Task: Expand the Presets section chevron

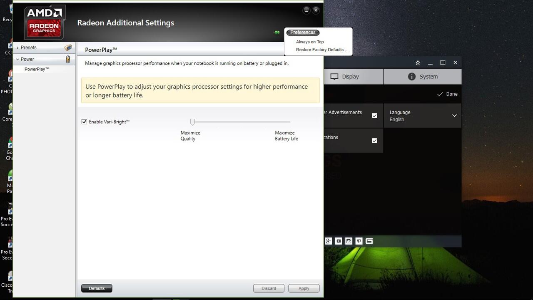Action: [17, 48]
